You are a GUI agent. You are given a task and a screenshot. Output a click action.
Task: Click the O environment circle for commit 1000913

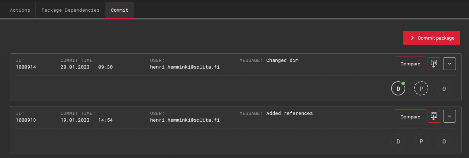[444, 141]
